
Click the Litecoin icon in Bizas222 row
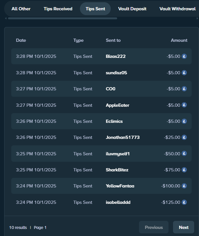click(x=184, y=56)
